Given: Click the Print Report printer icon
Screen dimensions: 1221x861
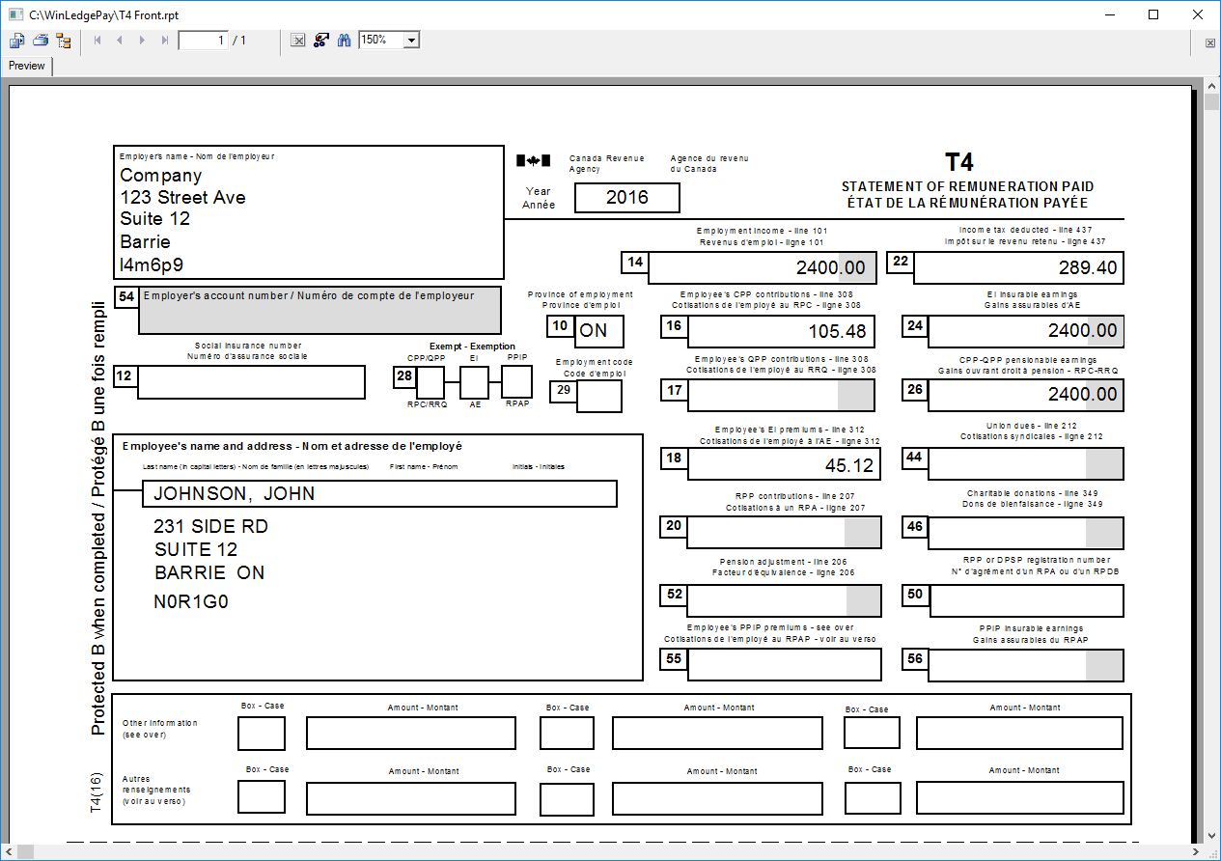Looking at the screenshot, I should click(x=41, y=41).
